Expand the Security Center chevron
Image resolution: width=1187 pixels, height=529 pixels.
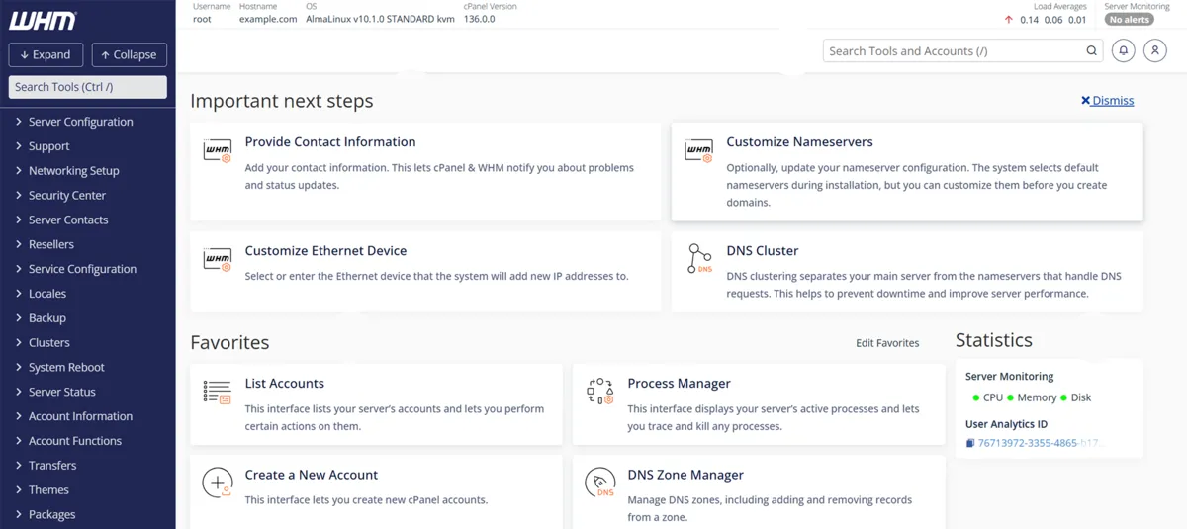(x=18, y=195)
